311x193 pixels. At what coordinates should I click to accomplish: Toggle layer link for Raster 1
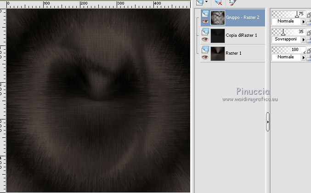pos(309,51)
